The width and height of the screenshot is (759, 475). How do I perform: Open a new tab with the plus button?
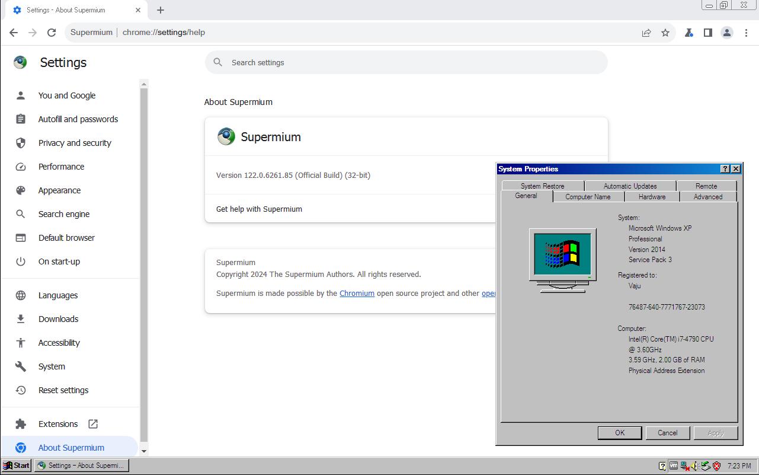pyautogui.click(x=161, y=10)
